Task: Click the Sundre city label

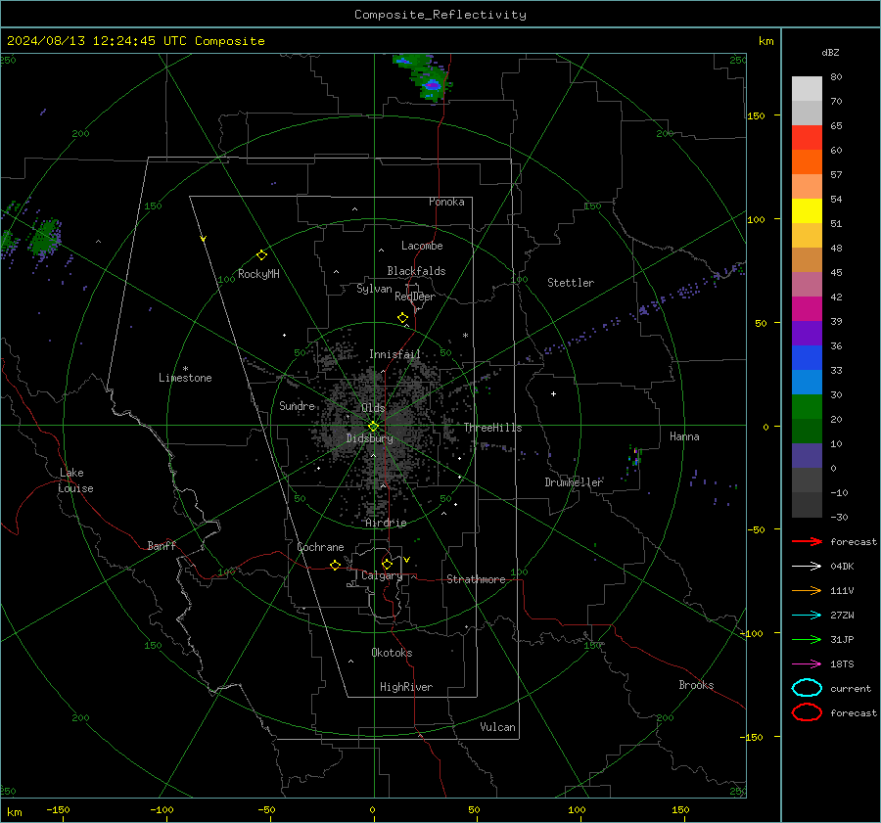Action: 297,405
